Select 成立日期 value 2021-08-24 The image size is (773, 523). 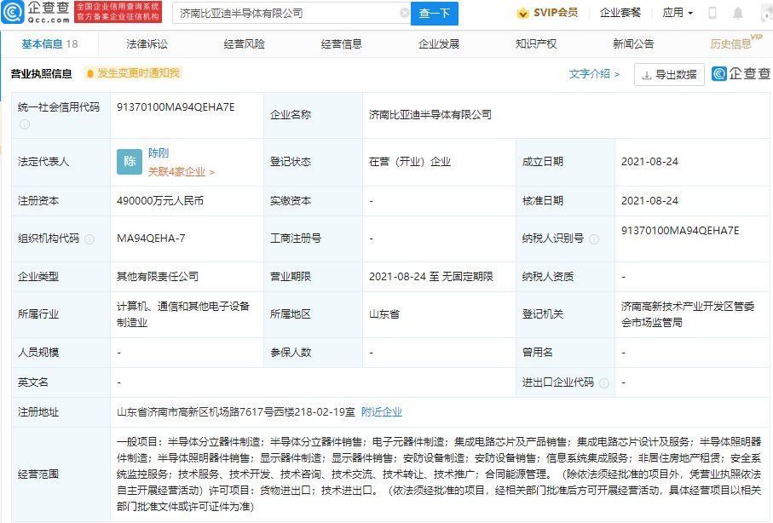pyautogui.click(x=649, y=162)
